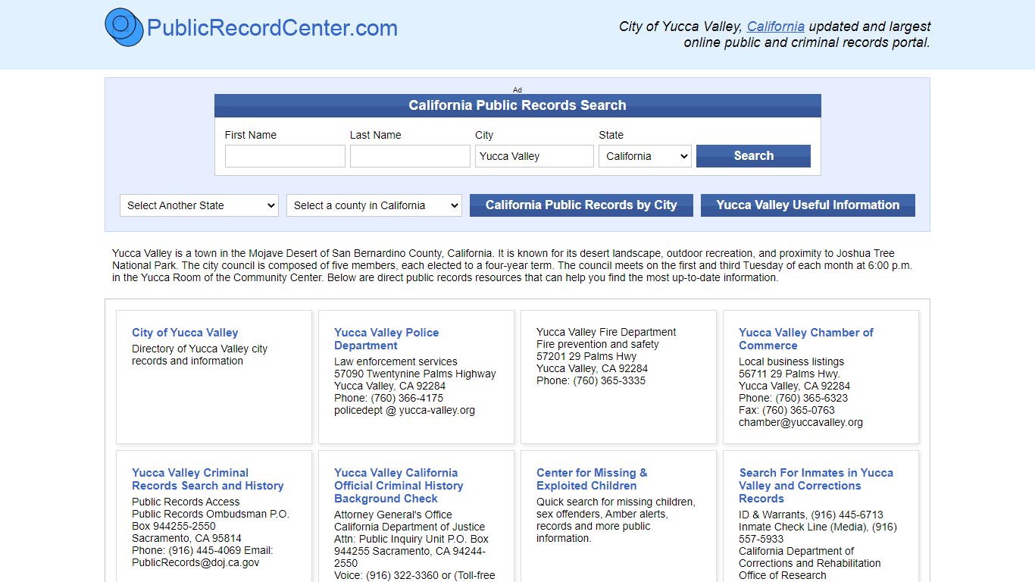This screenshot has width=1035, height=582.
Task: Click Phone: (760) 366-4175 text
Action: pyautogui.click(x=389, y=398)
